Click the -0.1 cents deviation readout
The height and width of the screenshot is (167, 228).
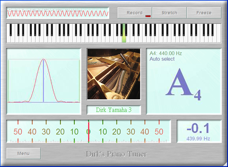tap(198, 128)
